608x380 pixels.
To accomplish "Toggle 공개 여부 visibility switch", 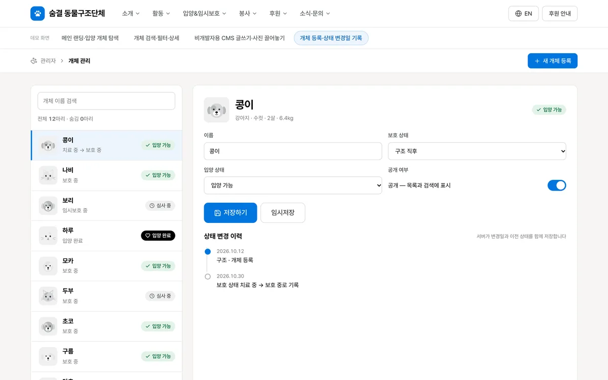I will [x=556, y=185].
